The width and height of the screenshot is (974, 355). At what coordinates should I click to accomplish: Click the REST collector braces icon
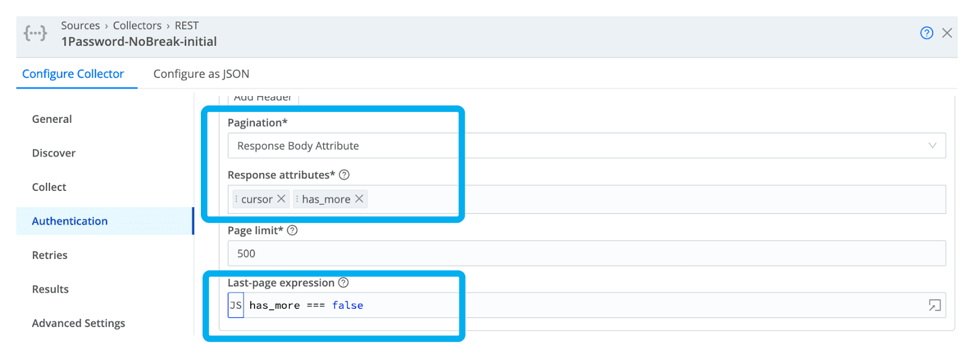35,33
